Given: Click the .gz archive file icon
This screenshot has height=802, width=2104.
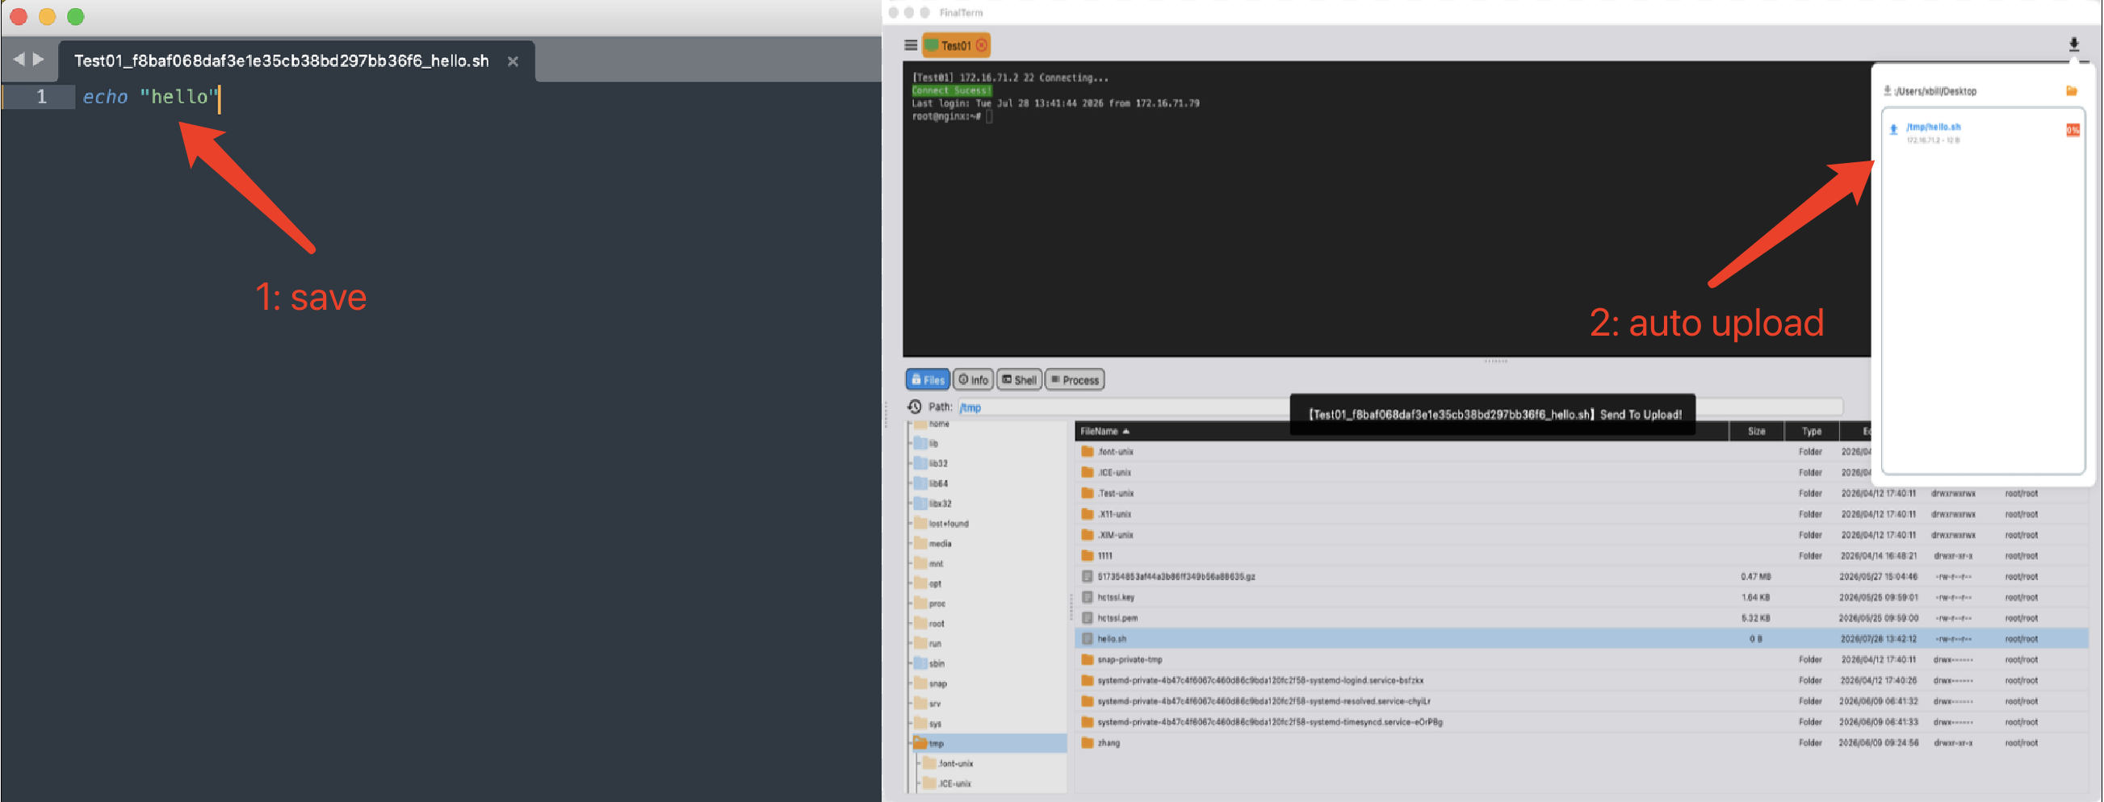Looking at the screenshot, I should click(1088, 577).
